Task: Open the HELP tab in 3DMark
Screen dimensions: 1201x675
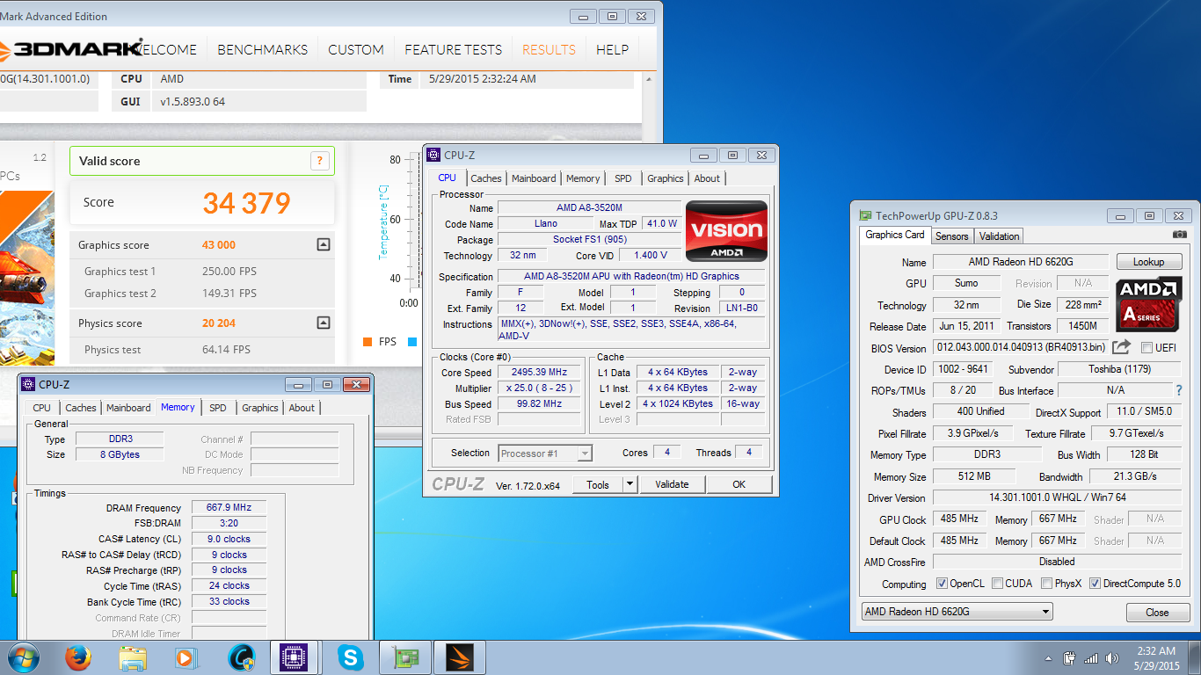Action: [612, 50]
